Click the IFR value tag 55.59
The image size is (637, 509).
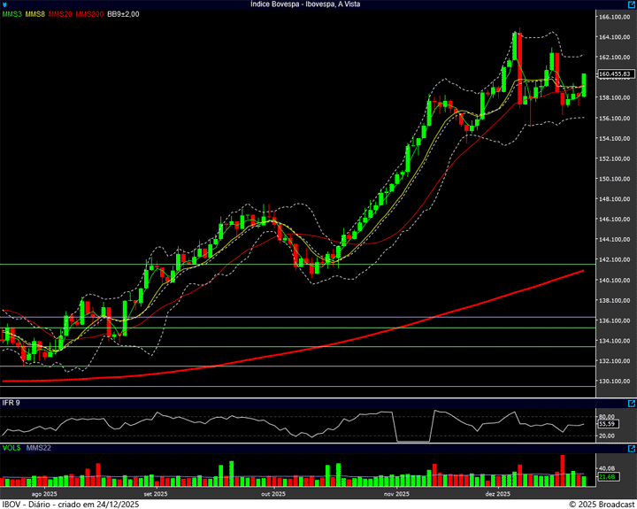(x=607, y=425)
